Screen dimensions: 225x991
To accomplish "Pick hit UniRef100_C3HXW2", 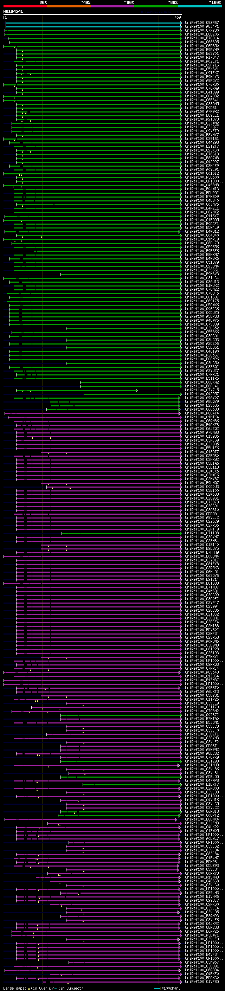I will [201, 459].
